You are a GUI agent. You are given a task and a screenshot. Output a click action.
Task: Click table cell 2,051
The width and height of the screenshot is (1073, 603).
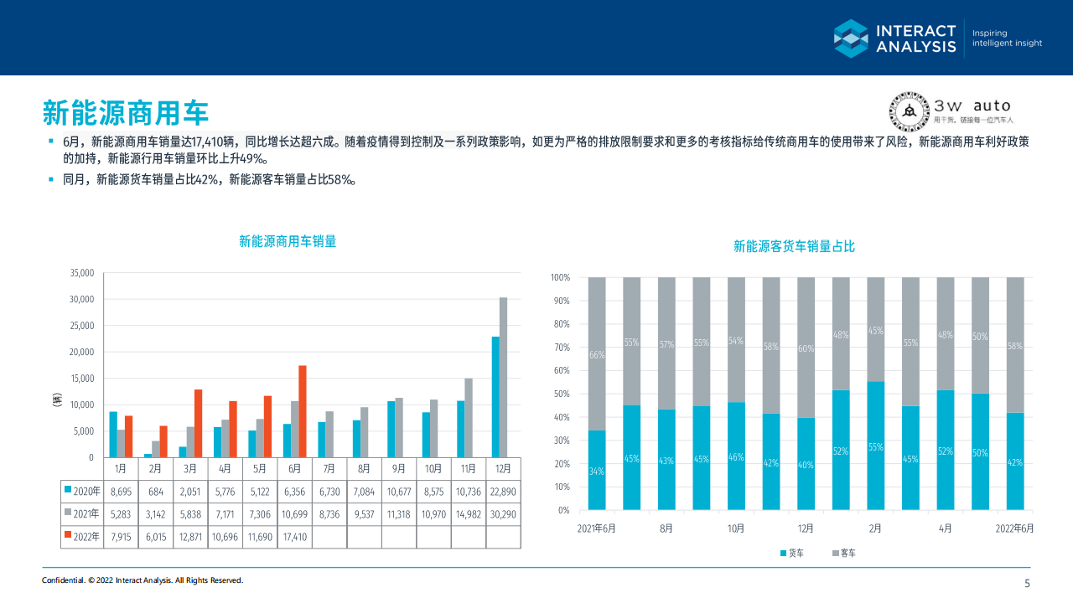189,491
